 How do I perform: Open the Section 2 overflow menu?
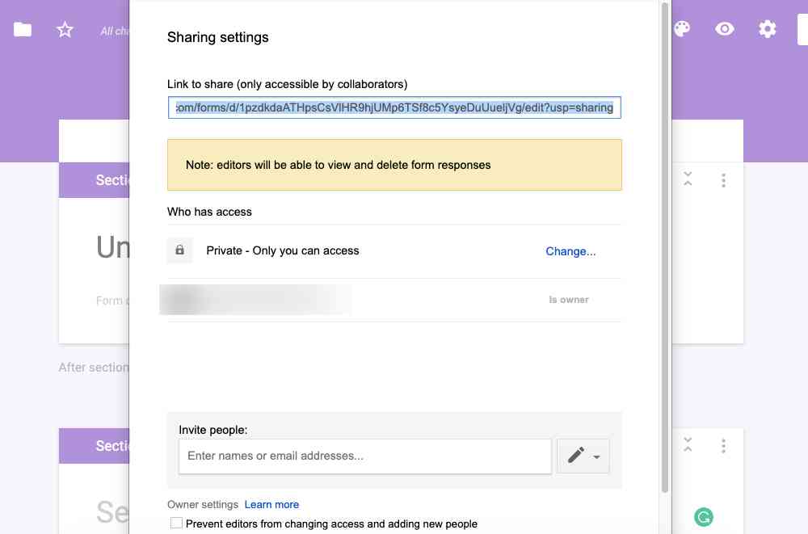point(724,445)
